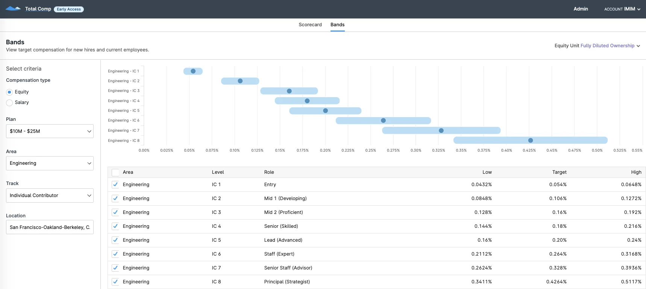
Task: Click the blue cloud logo icon
Action: pyautogui.click(x=13, y=9)
